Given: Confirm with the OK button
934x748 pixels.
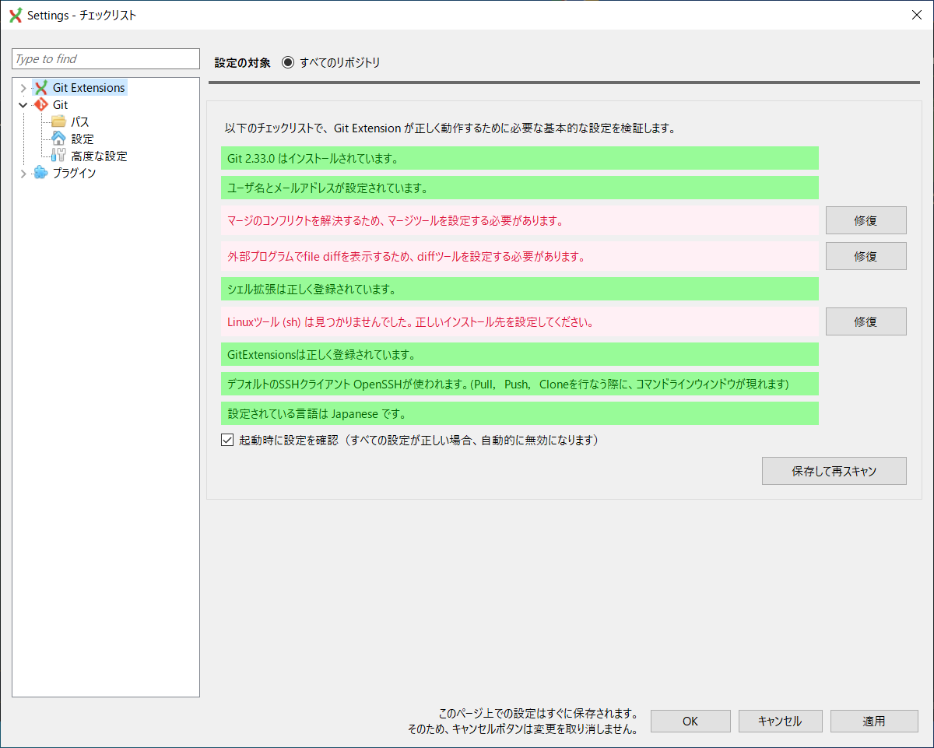Looking at the screenshot, I should point(690,721).
